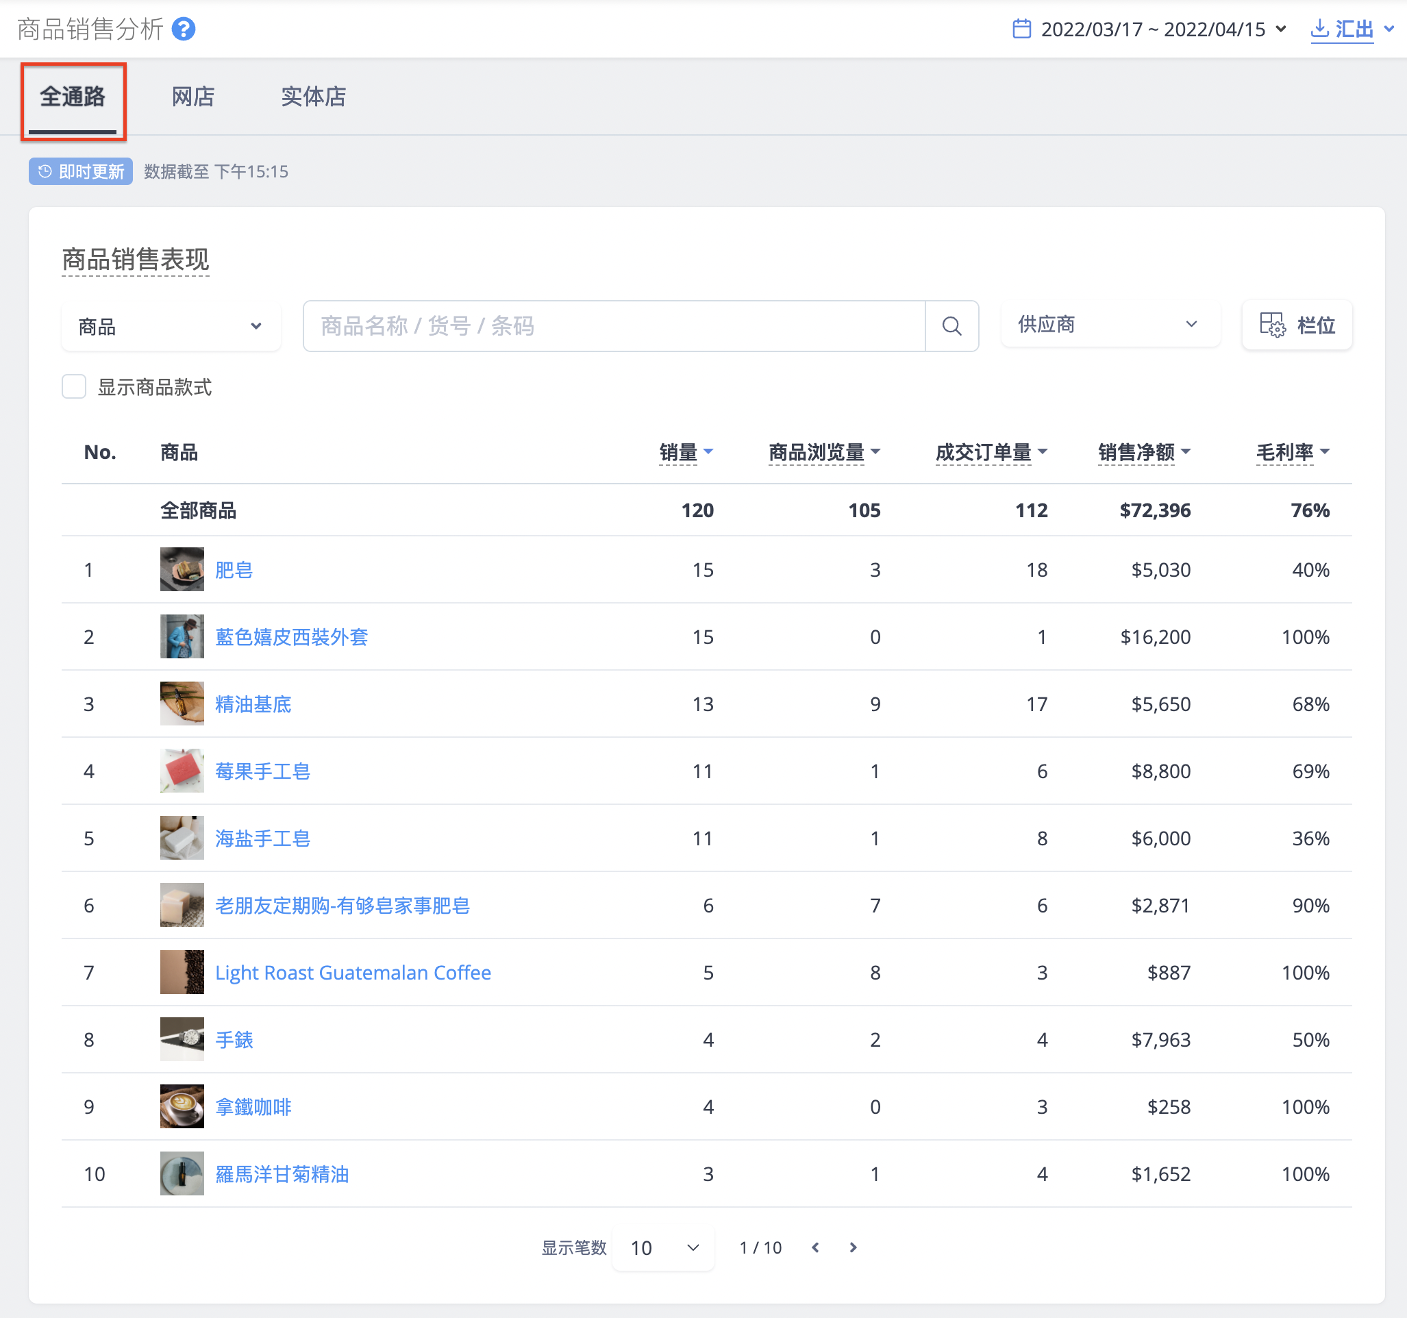Screen dimensions: 1407x1318
Task: Go to the previous page arrow
Action: coord(816,1247)
